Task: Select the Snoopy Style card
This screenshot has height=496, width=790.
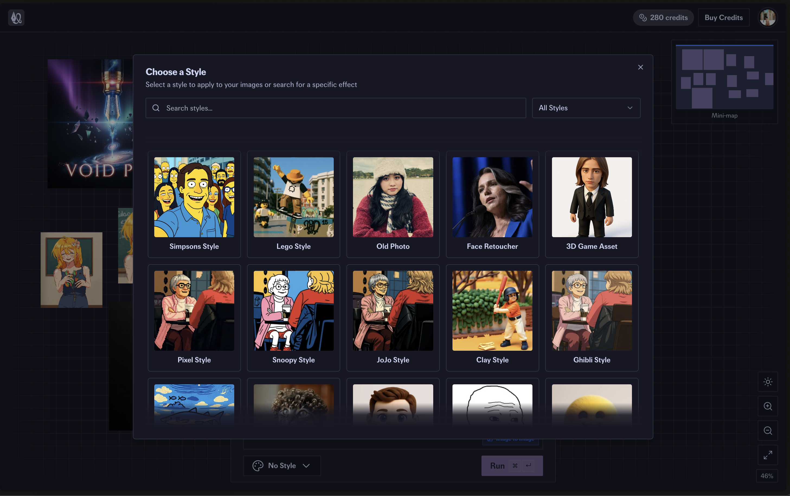Action: point(293,318)
